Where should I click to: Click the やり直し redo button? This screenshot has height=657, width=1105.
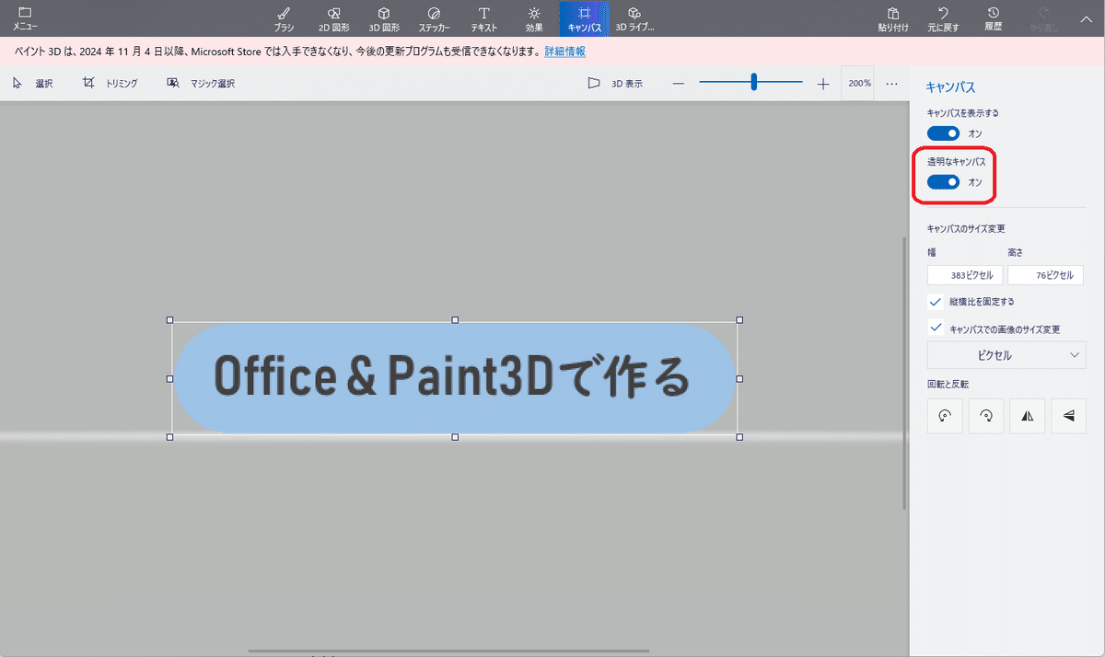1043,18
